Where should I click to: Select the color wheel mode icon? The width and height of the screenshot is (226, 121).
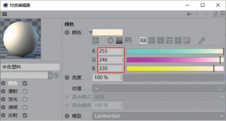pyautogui.click(x=111, y=41)
